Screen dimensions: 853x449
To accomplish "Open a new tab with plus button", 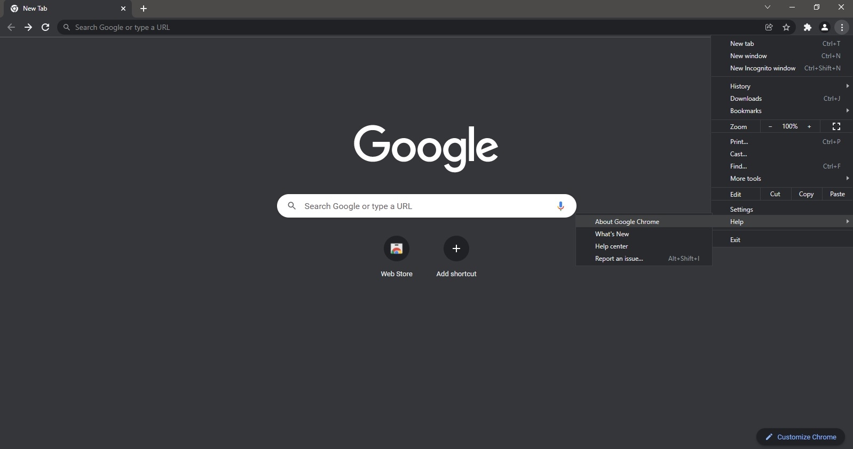I will pyautogui.click(x=144, y=9).
